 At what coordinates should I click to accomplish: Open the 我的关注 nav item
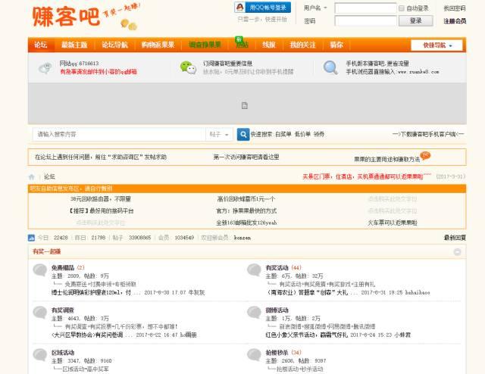(302, 45)
